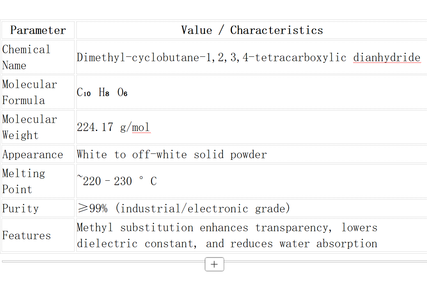Click the ~220–230 °C melting point value
Image resolution: width=427 pixels, height=285 pixels.
pyautogui.click(x=117, y=181)
